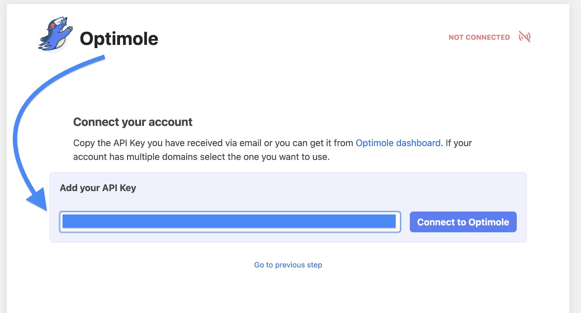Focus the API Key input field
Viewport: 581px width, 313px height.
point(230,222)
